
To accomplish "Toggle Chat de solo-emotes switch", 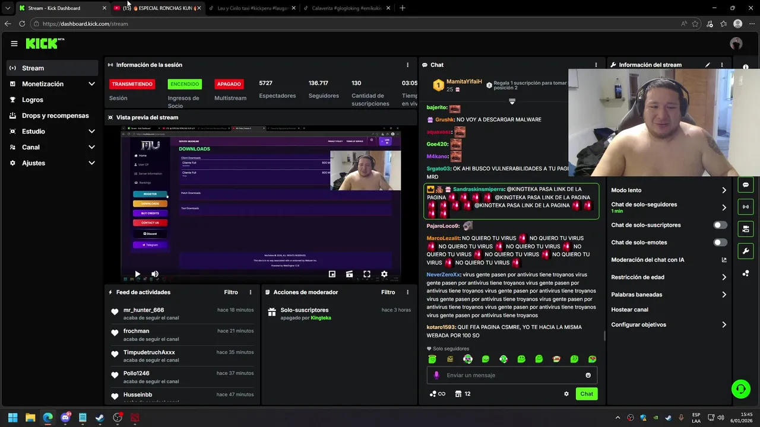I will pyautogui.click(x=720, y=243).
